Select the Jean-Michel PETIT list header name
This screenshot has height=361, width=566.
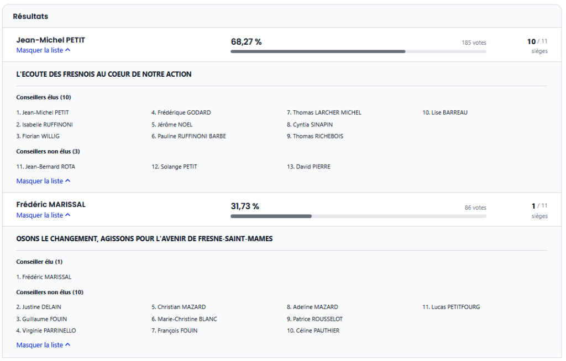[x=51, y=40]
